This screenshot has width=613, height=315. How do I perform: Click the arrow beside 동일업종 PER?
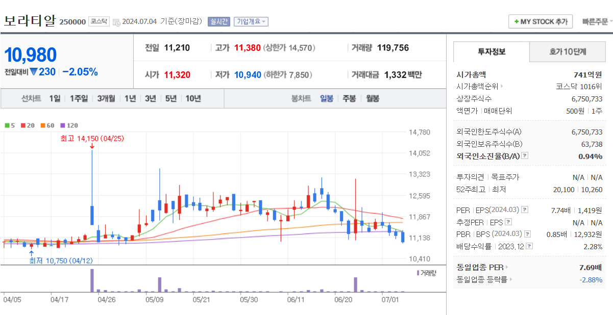pos(507,267)
